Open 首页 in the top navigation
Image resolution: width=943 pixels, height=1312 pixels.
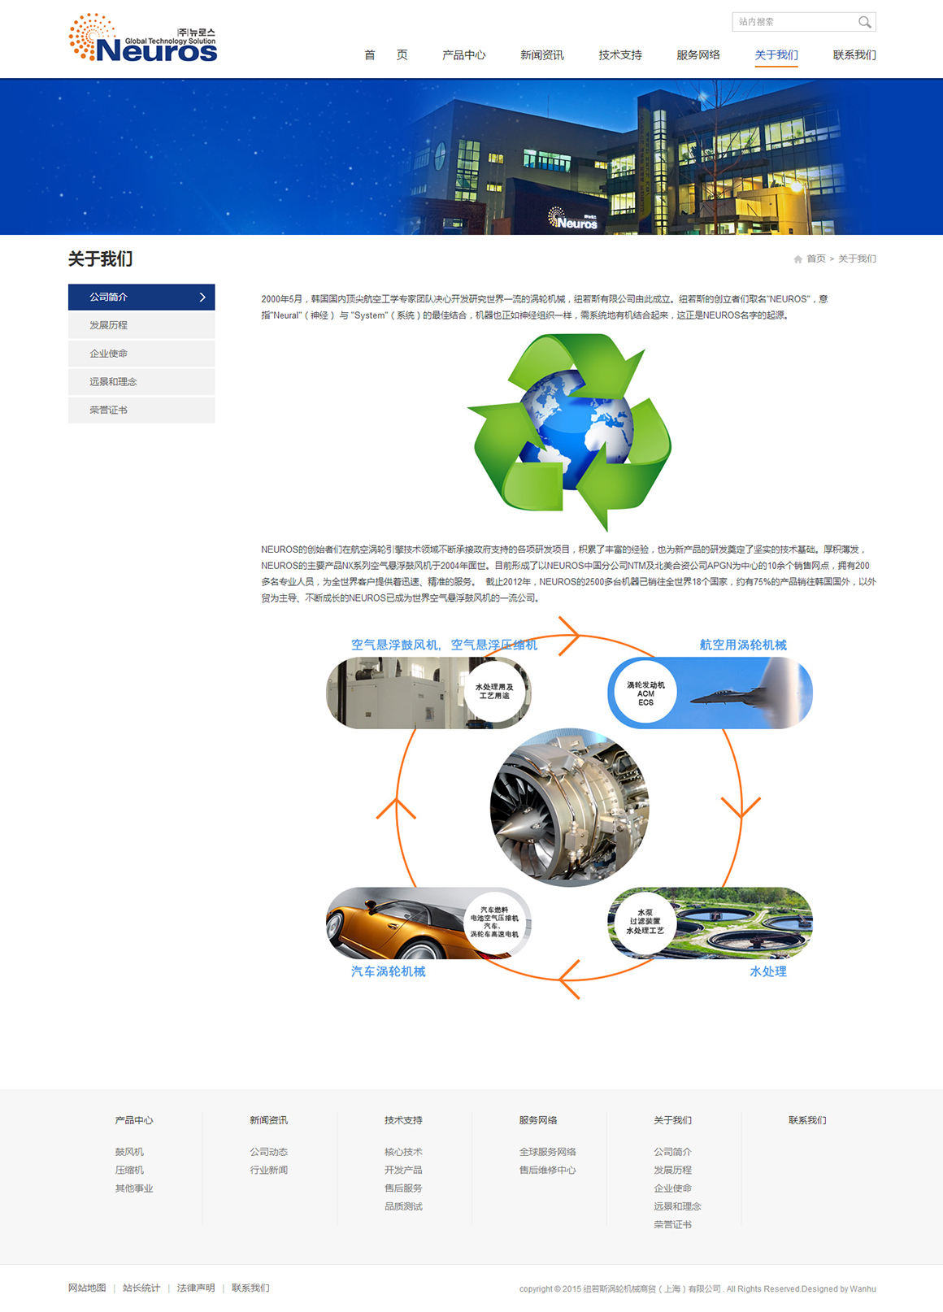tap(386, 55)
